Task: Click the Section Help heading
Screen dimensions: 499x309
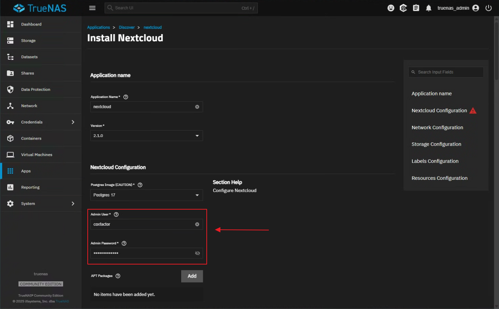Action: tap(227, 182)
